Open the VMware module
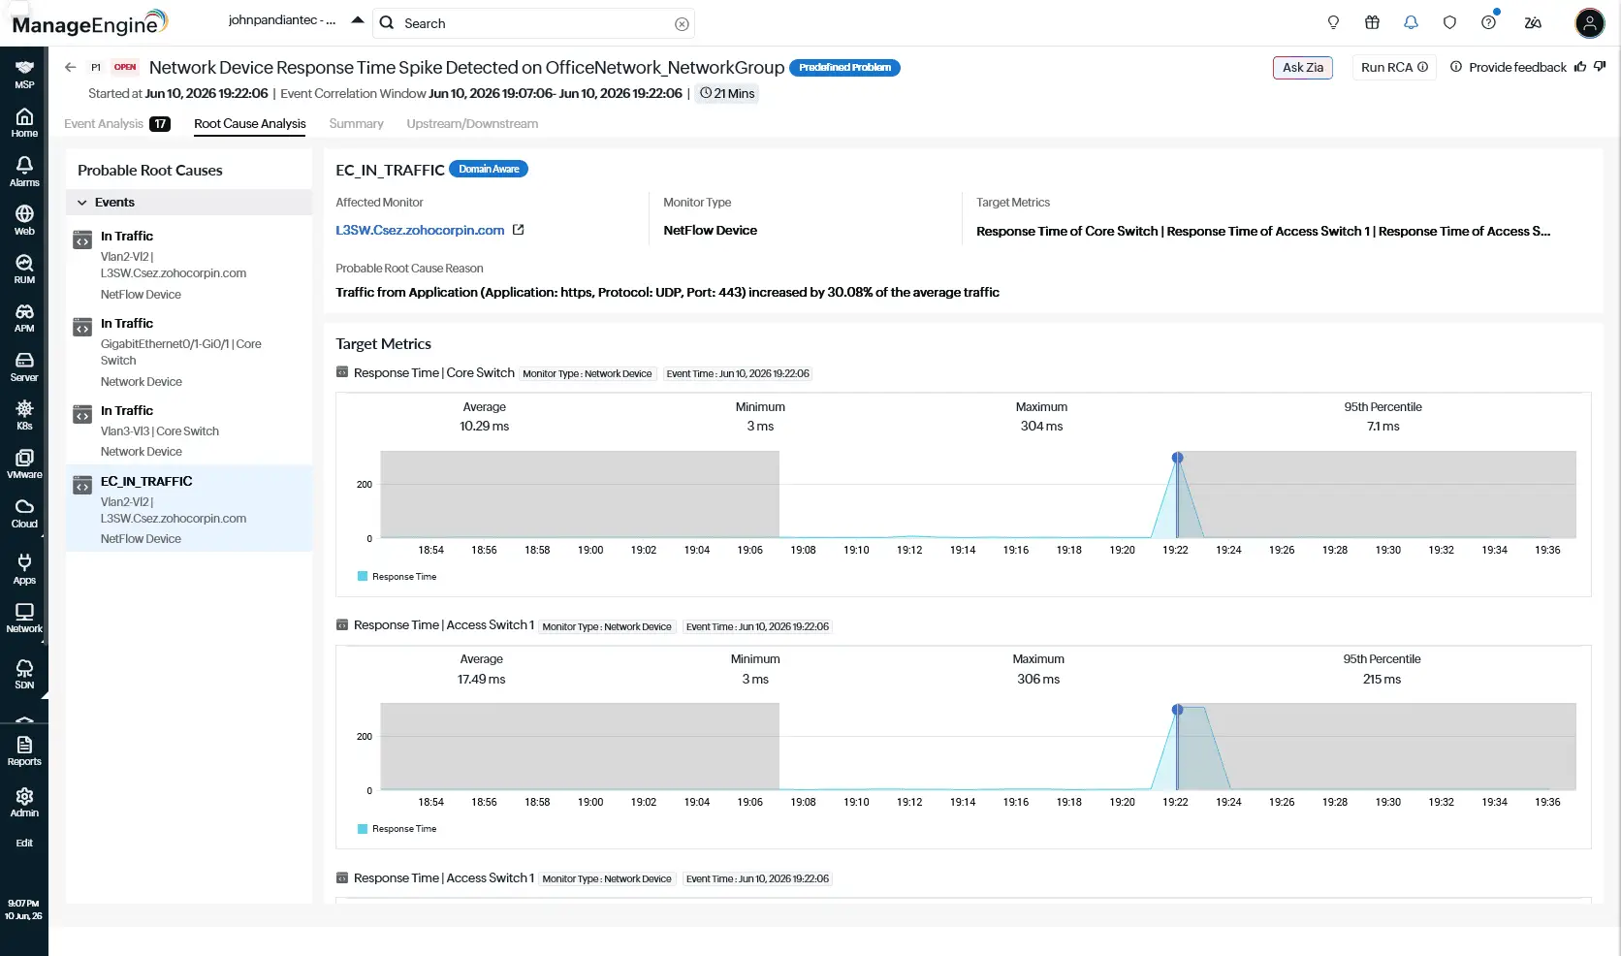The width and height of the screenshot is (1621, 956). (x=24, y=463)
